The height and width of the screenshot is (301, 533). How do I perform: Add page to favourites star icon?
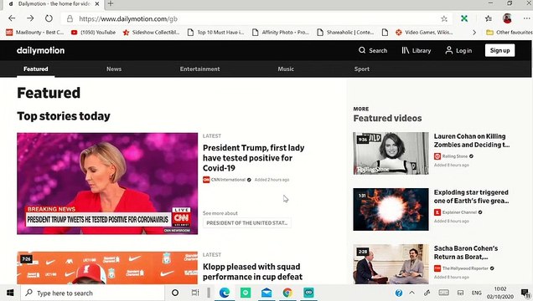444,18
